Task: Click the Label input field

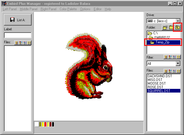Action: point(18,35)
